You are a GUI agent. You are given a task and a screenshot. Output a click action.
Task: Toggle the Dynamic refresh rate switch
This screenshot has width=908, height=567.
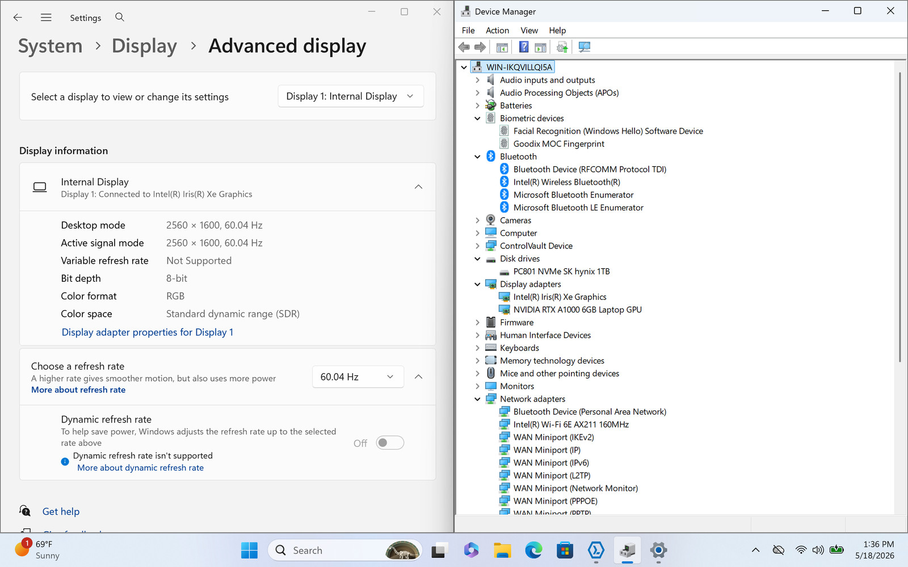(x=390, y=443)
